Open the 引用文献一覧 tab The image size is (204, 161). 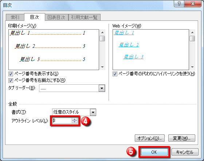point(84,17)
